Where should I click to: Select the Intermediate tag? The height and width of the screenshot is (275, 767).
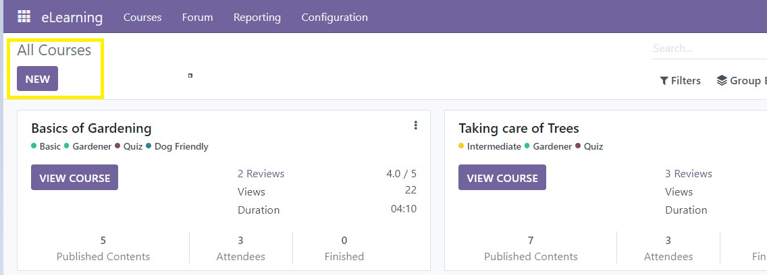tap(490, 146)
